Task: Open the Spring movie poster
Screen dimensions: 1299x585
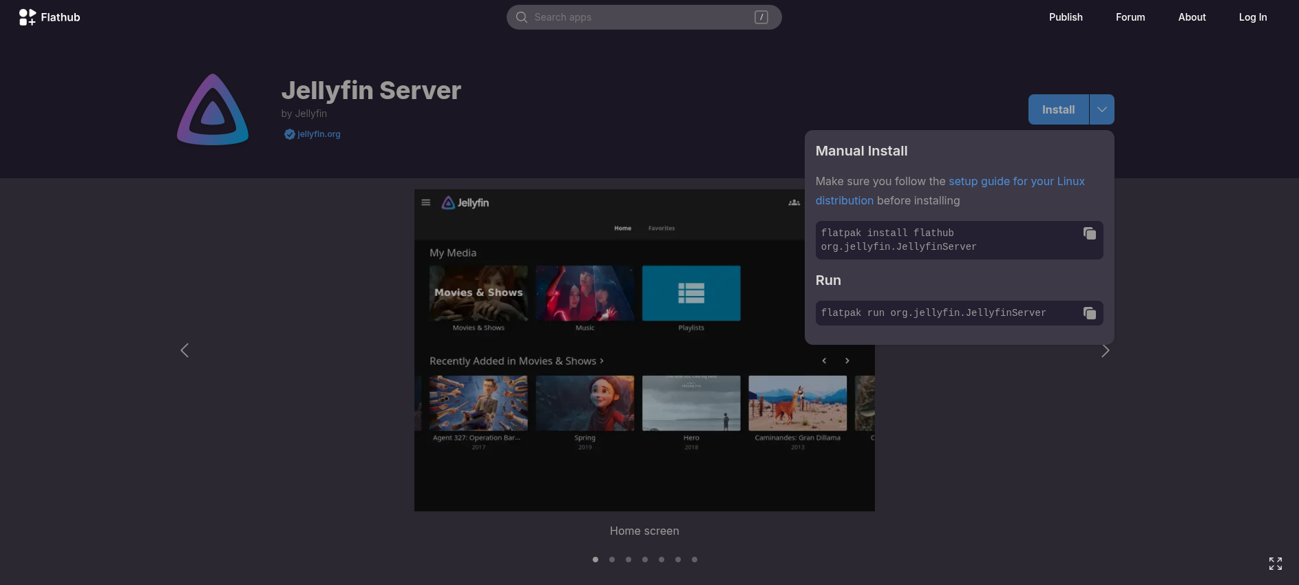Action: coord(585,403)
